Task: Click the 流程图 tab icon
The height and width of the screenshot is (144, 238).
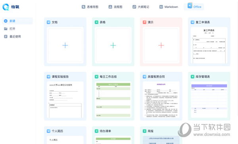Action: (x=110, y=7)
